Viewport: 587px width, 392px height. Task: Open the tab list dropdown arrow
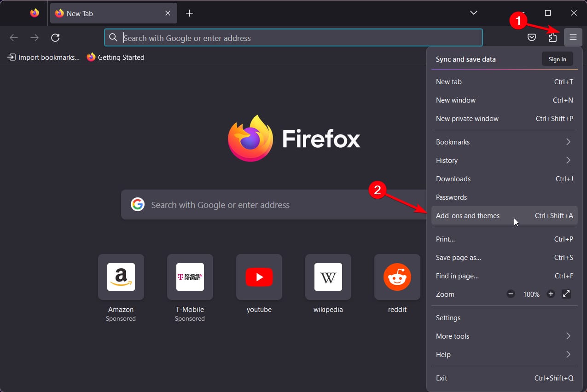click(x=473, y=13)
